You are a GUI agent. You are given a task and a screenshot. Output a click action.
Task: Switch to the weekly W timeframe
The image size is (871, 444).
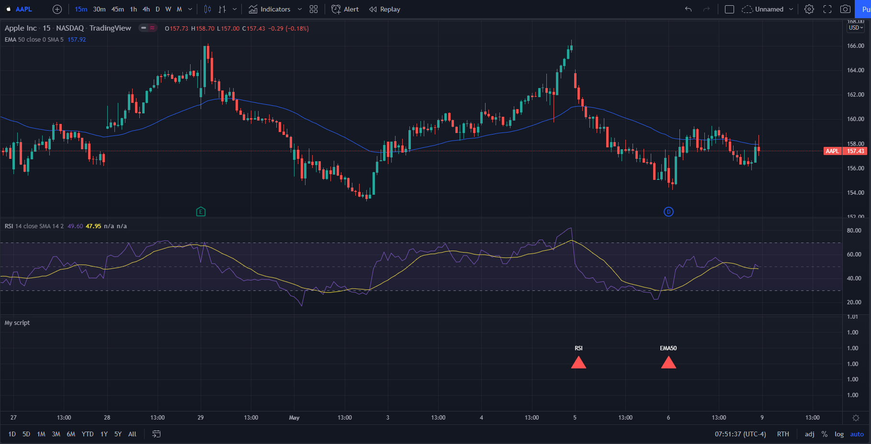169,9
